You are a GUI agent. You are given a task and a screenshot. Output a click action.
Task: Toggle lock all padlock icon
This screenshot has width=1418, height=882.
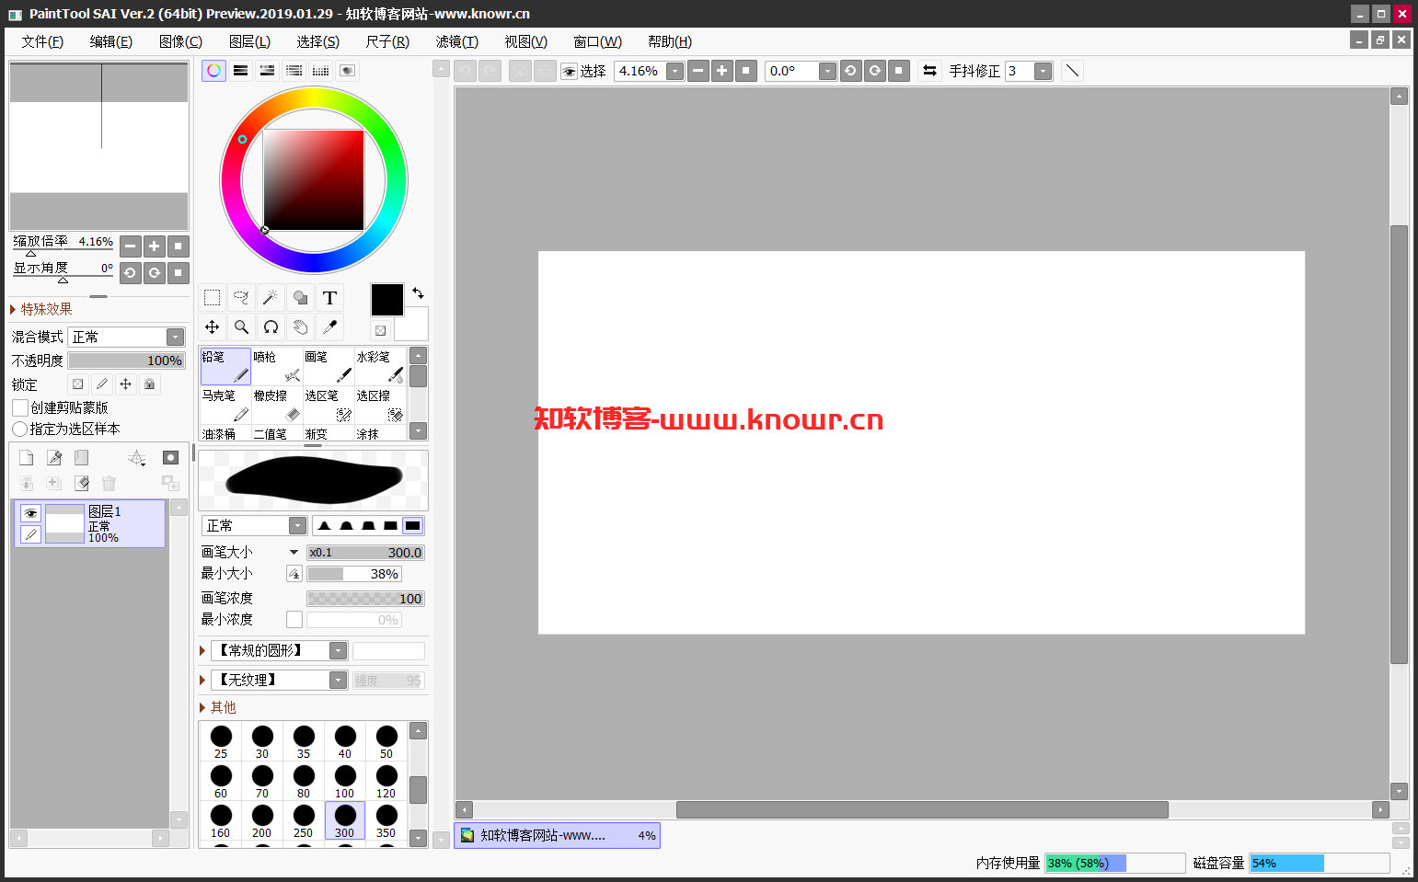(149, 384)
